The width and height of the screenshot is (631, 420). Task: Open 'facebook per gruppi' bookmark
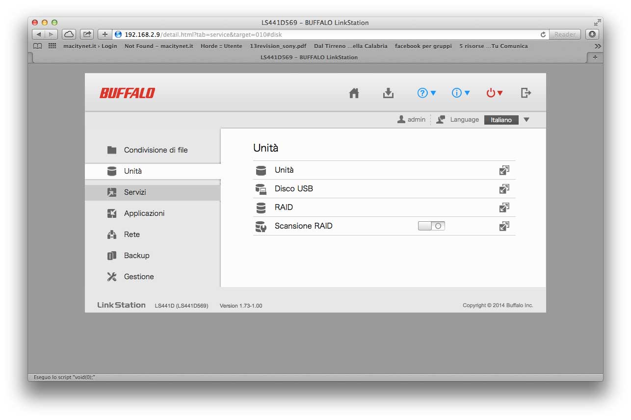[x=423, y=46]
